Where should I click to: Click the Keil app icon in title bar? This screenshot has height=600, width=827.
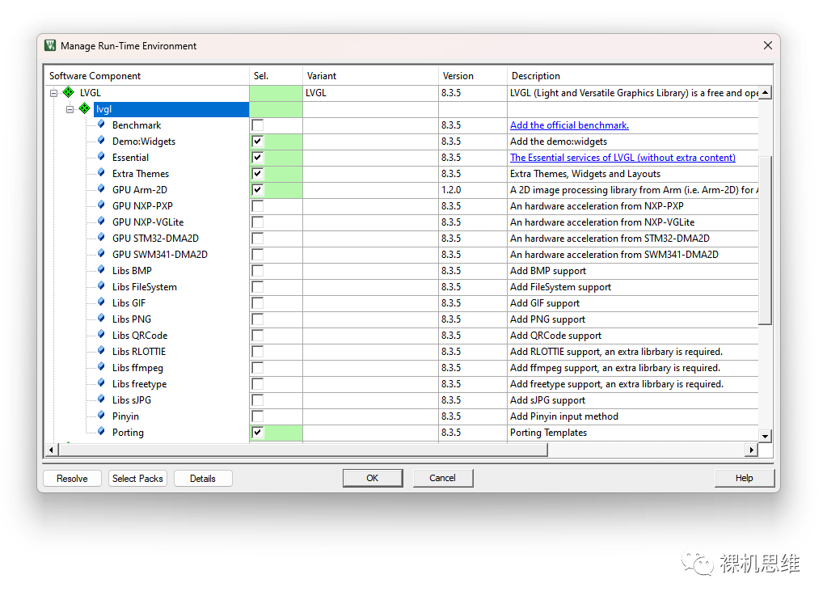50,45
